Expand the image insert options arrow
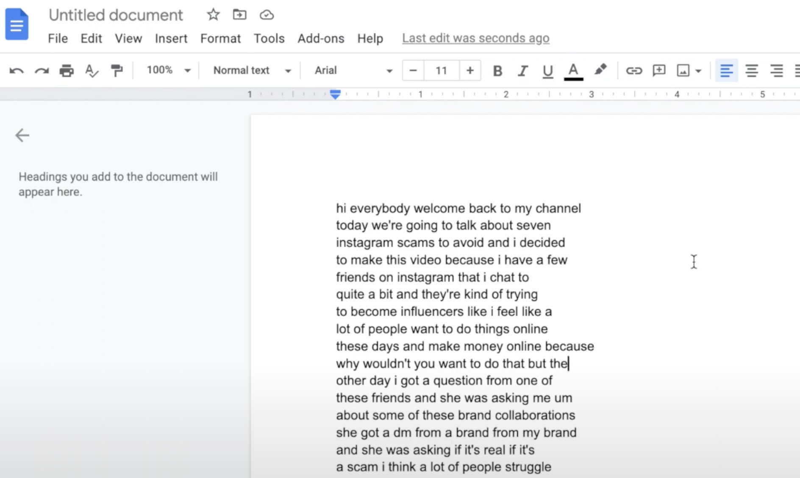Viewport: 800px width, 478px height. [x=699, y=71]
